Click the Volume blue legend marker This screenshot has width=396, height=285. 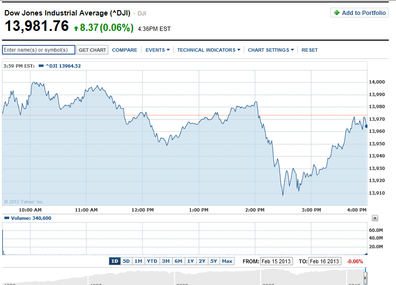point(7,218)
